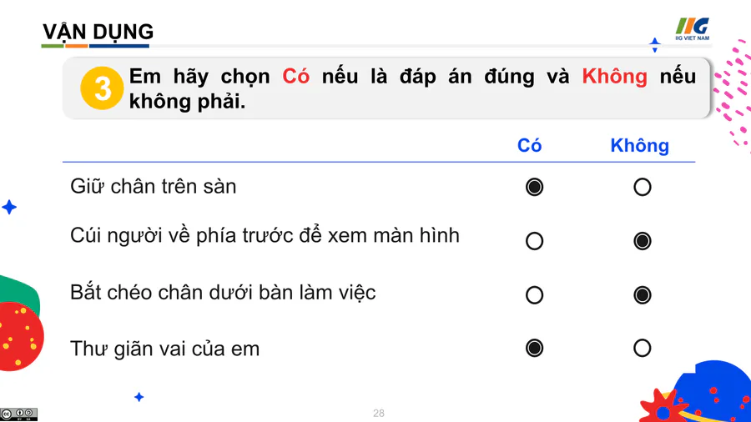
Task: Click the 'Giữ chân trên sàn' text
Action: click(x=154, y=187)
